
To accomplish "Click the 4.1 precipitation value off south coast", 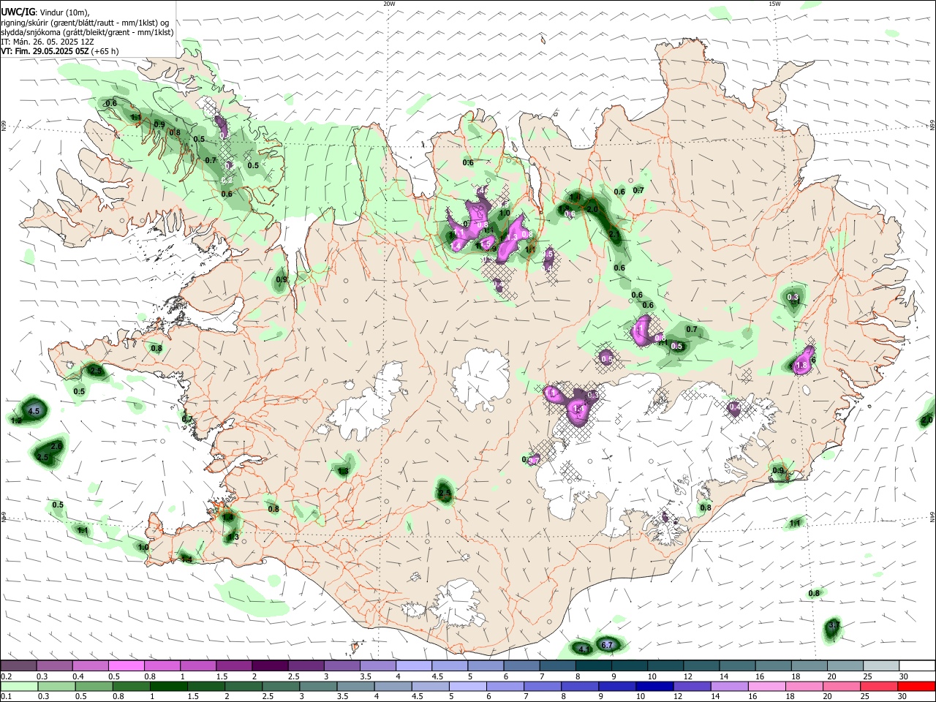I will tap(584, 649).
